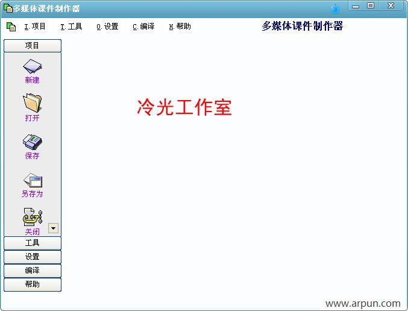Minimize the window
This screenshot has height=311, width=408.
[x=356, y=5]
